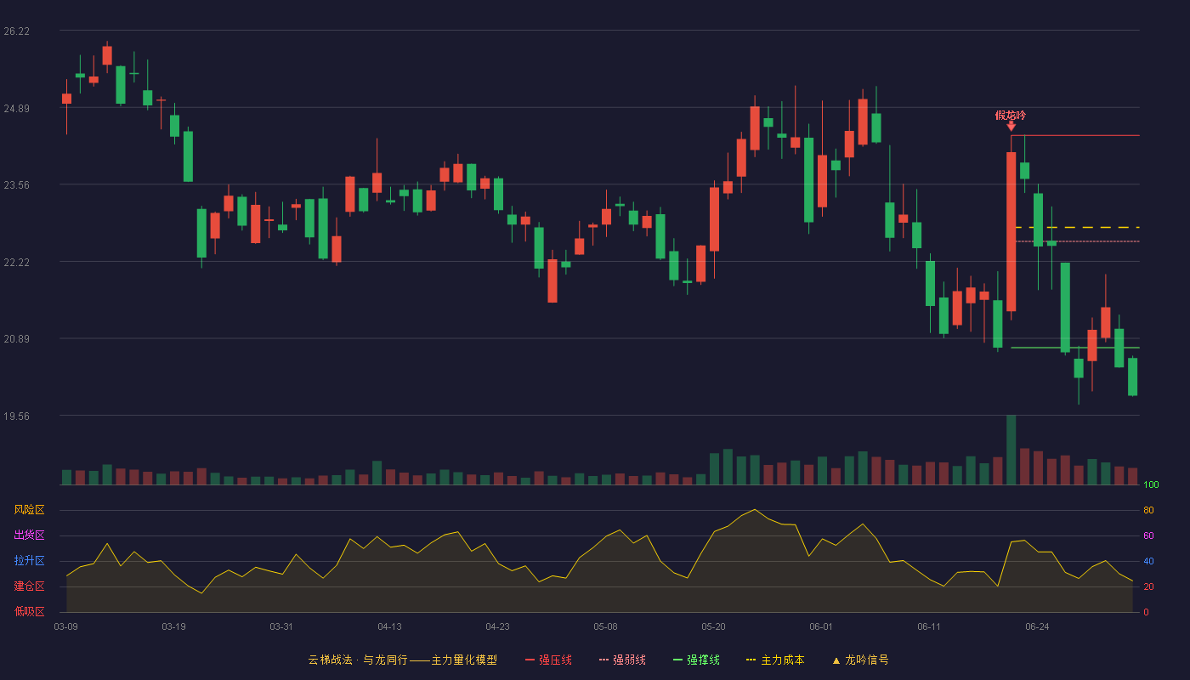Click the 05-08 date label
1190x680 pixels.
tap(605, 626)
